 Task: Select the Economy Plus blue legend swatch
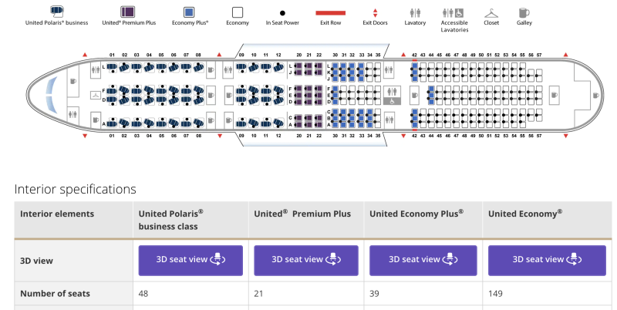pyautogui.click(x=189, y=12)
